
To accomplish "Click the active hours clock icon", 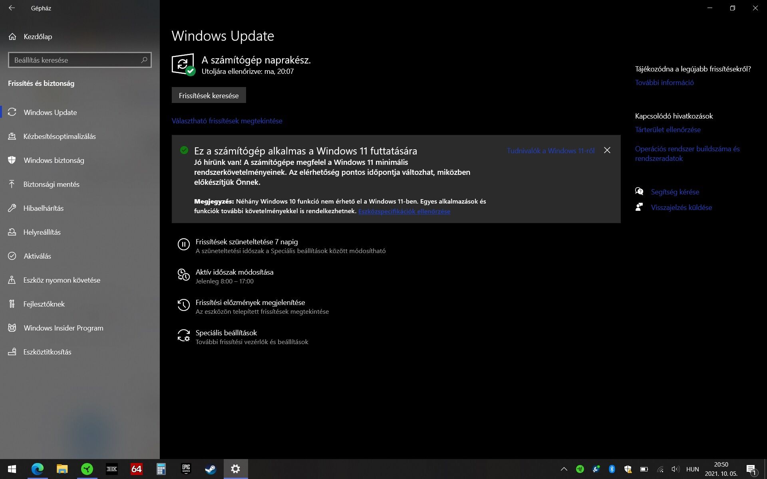I will point(183,275).
